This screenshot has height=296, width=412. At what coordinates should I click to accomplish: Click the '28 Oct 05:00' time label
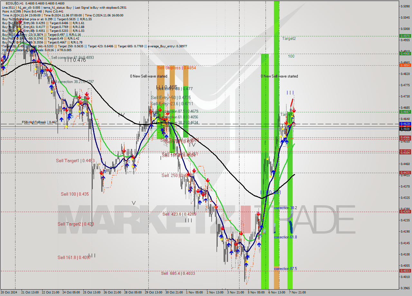coord(133,292)
